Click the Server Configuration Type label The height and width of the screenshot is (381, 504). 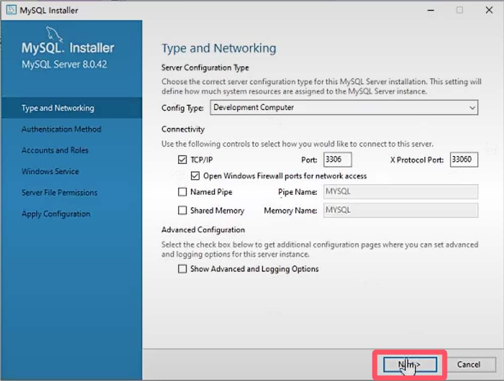pyautogui.click(x=205, y=68)
